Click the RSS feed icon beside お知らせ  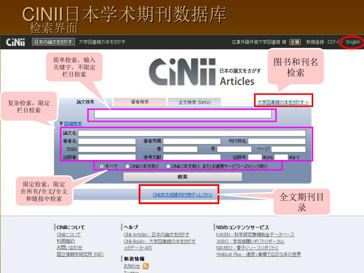pyautogui.click(x=145, y=266)
